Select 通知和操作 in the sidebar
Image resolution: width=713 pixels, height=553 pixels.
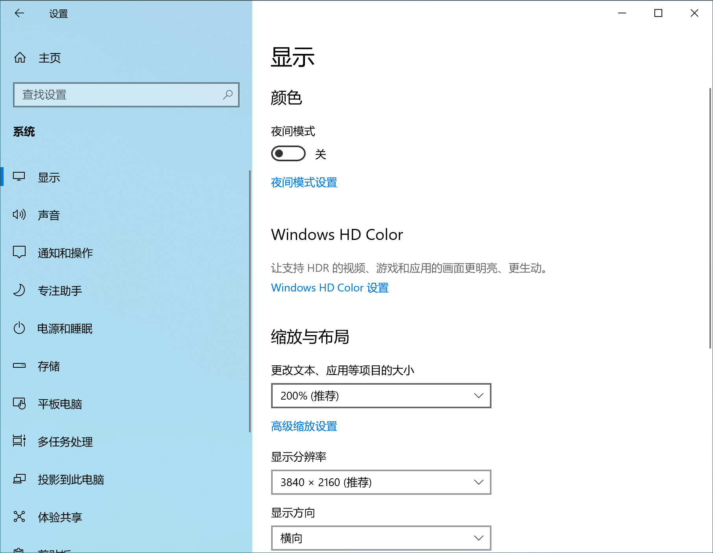(x=65, y=253)
